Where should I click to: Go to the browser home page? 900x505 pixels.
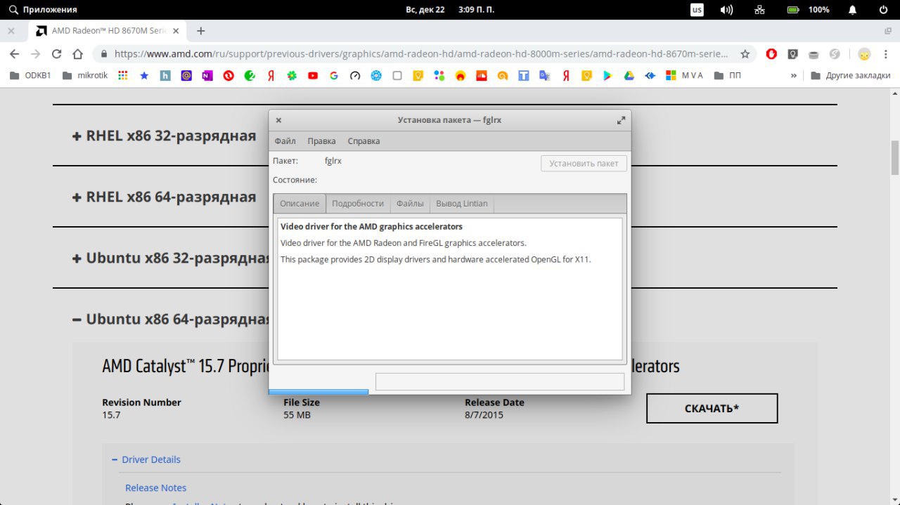click(x=78, y=53)
